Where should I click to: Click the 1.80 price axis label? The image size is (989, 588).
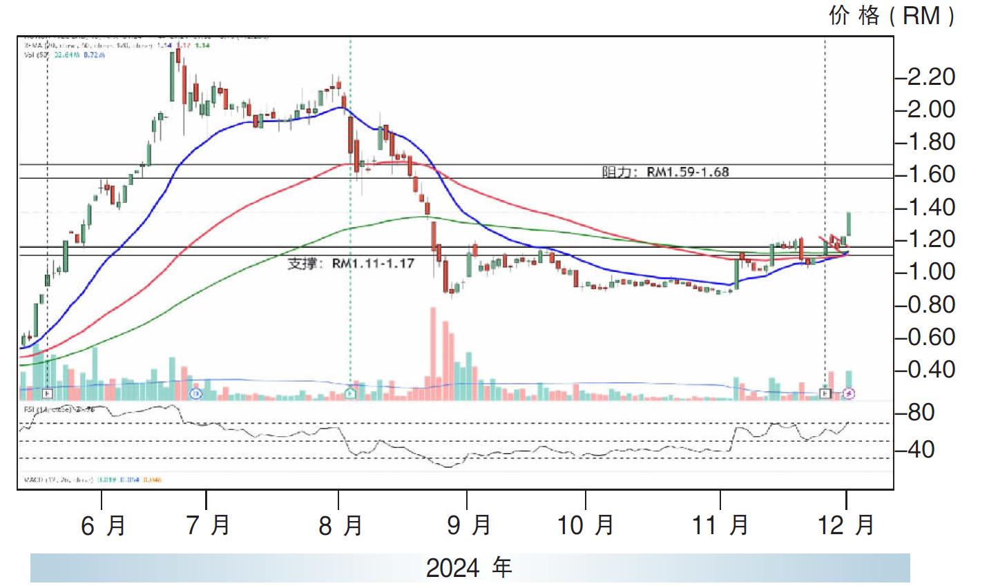coord(930,141)
